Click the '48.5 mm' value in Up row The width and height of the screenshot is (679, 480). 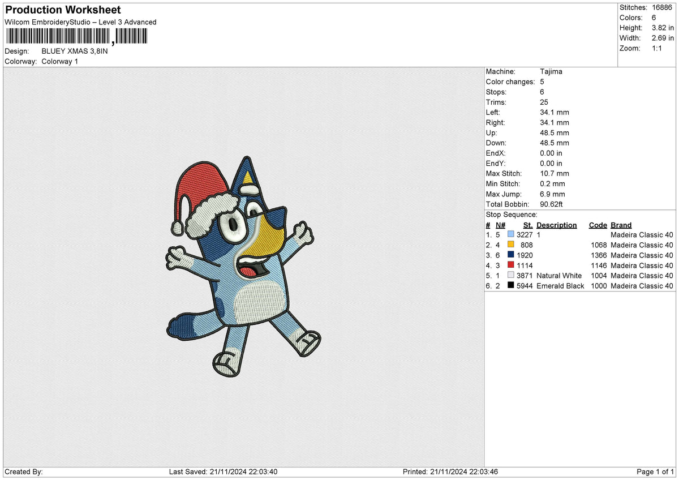(x=555, y=132)
